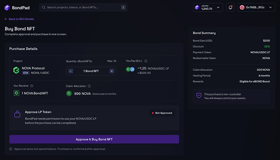The width and height of the screenshot is (280, 160).
Task: Click the 1 NOVA Bond NFT text
Action: [34, 93]
